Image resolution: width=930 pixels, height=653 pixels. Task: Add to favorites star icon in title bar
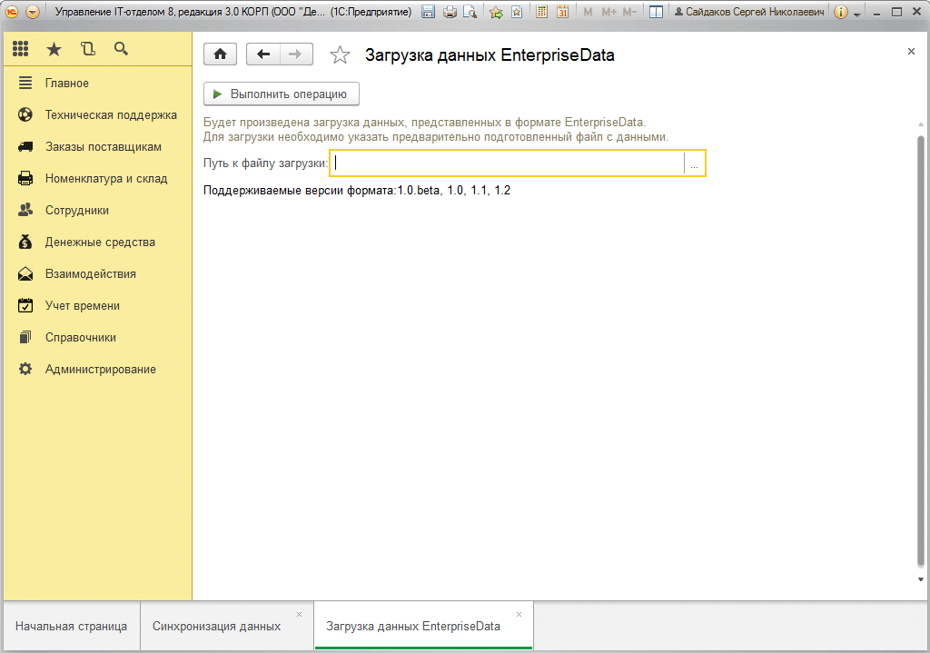(496, 12)
